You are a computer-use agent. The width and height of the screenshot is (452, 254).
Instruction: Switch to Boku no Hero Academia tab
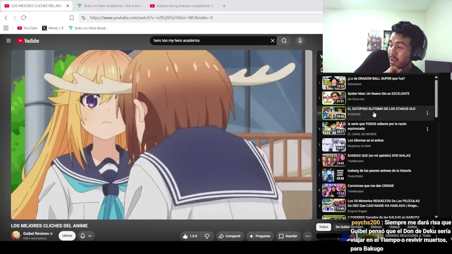[x=109, y=6]
